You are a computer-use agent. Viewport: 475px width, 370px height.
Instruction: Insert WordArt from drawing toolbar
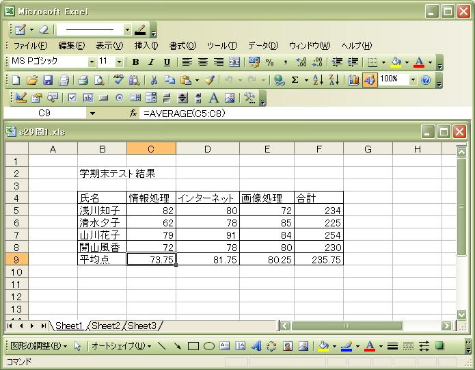tap(256, 346)
